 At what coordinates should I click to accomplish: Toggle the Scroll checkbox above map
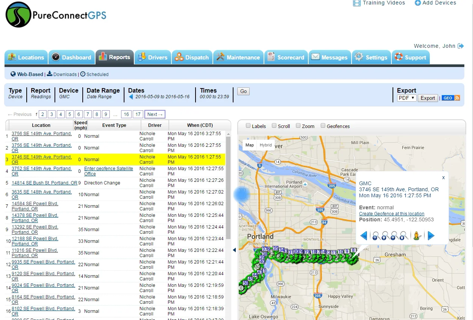274,126
